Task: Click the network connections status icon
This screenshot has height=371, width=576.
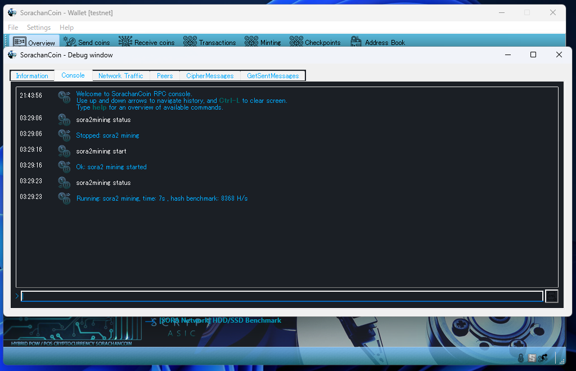Action: [543, 358]
